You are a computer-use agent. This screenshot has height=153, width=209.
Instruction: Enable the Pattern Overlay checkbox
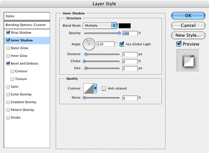tap(8, 110)
